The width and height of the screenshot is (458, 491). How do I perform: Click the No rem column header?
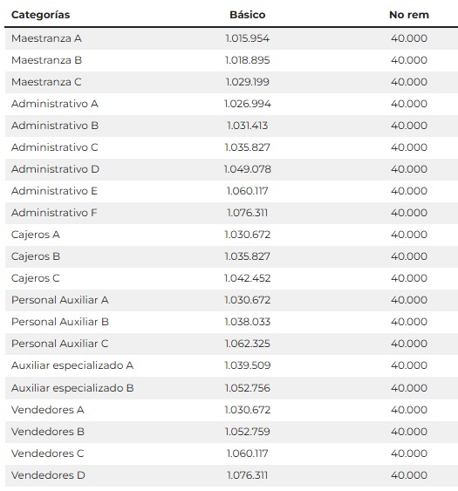pos(409,15)
